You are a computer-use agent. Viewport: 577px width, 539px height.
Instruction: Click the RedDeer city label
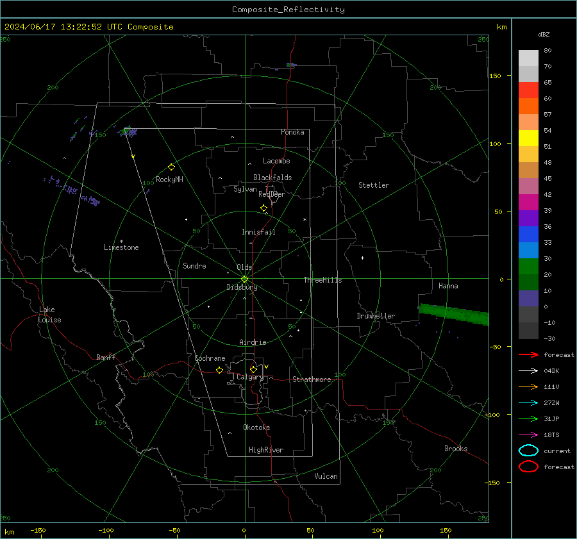point(272,194)
